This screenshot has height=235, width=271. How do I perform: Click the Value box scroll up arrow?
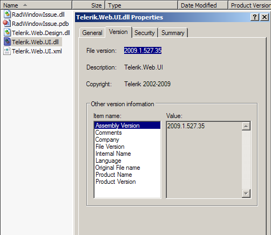click(x=246, y=126)
